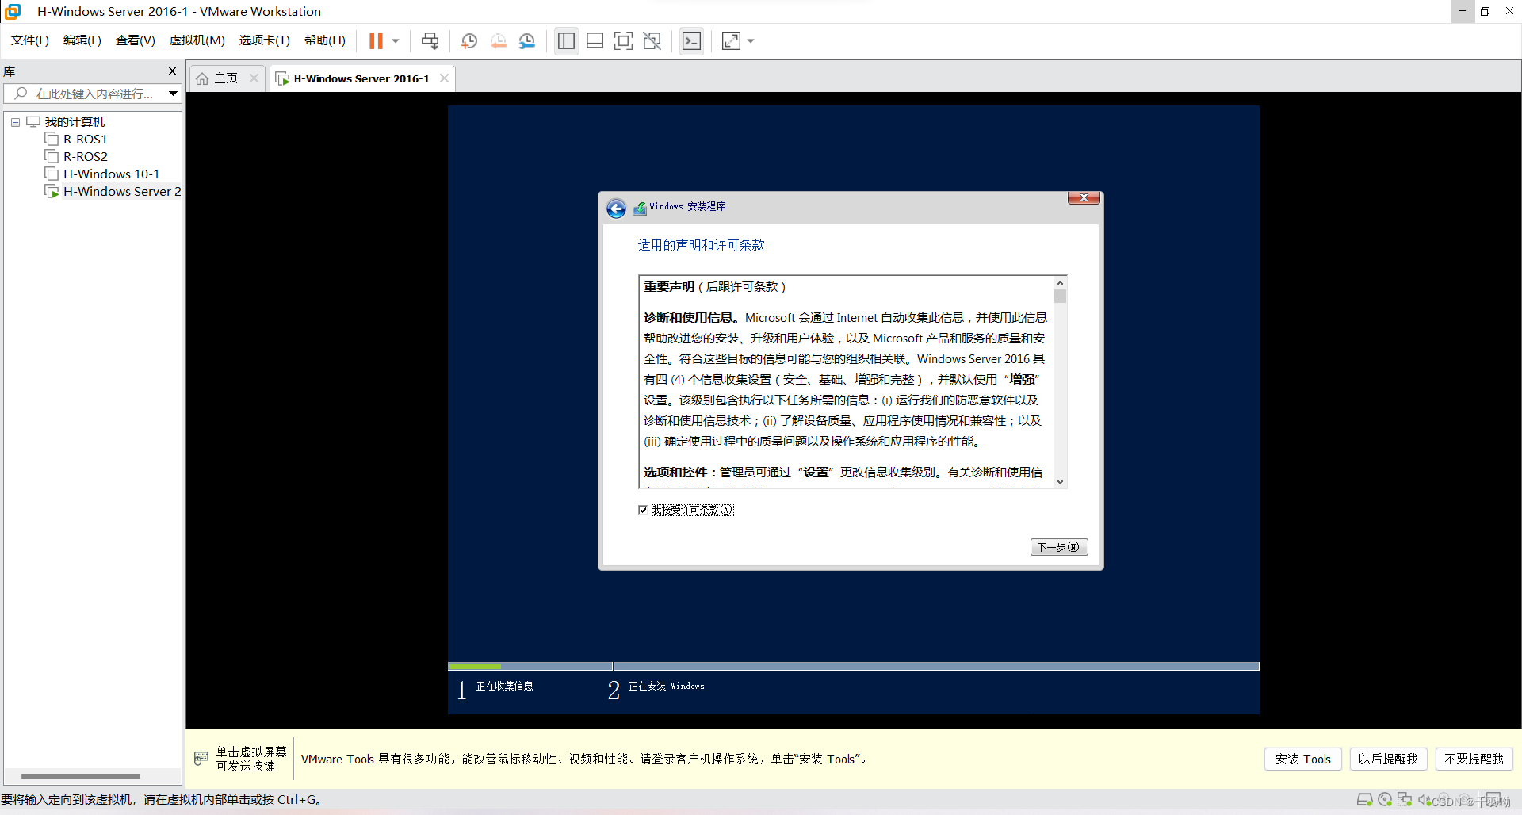Click the Windows Setup icon in dialog title

[x=640, y=208]
